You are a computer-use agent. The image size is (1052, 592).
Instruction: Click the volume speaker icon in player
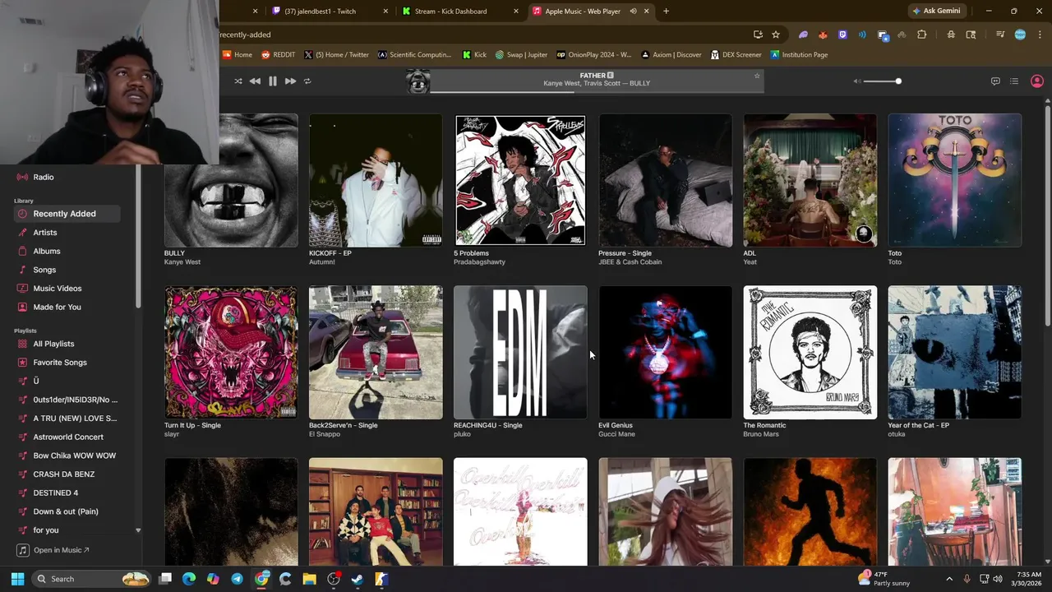(x=856, y=81)
